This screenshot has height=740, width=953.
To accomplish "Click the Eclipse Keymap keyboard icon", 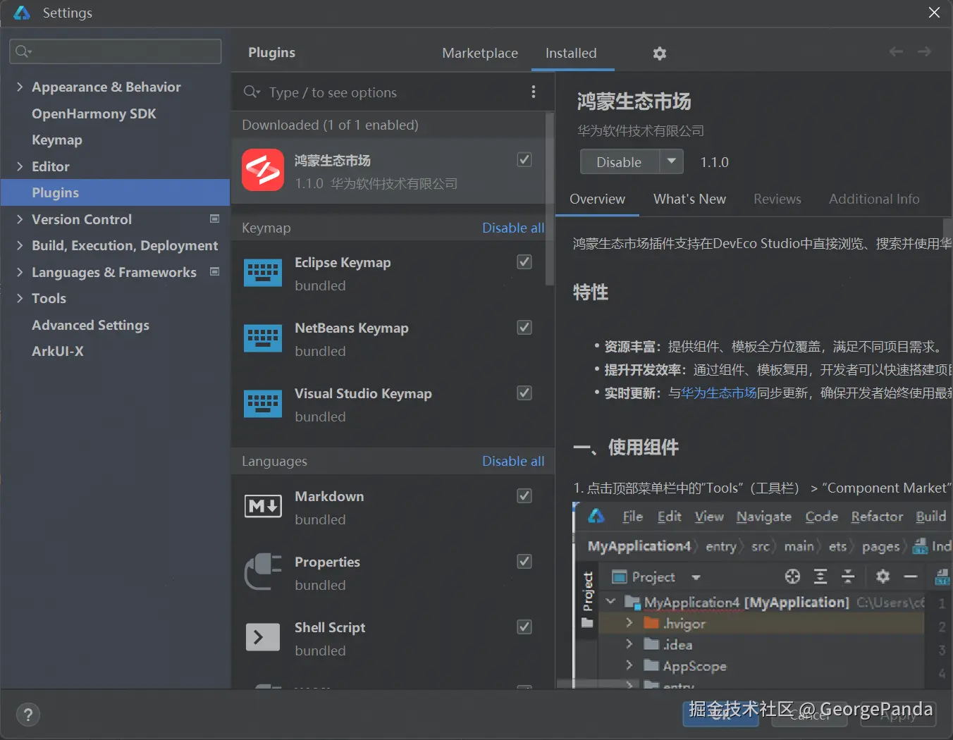I will (263, 273).
